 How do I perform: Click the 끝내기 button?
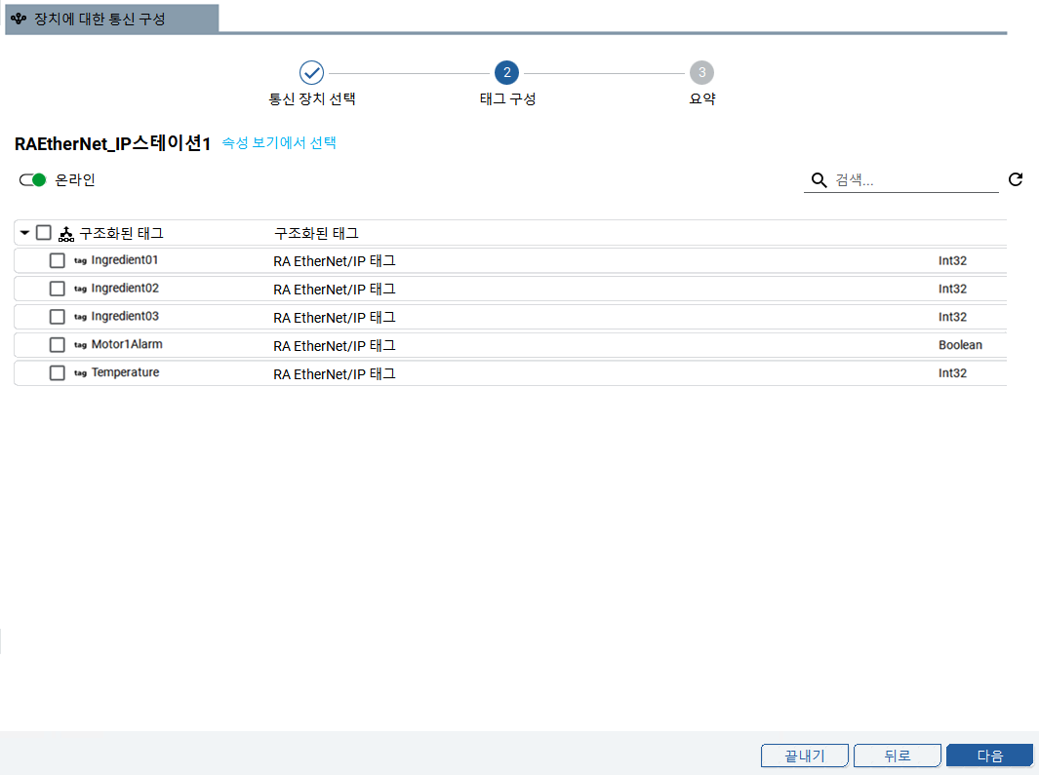click(x=805, y=756)
